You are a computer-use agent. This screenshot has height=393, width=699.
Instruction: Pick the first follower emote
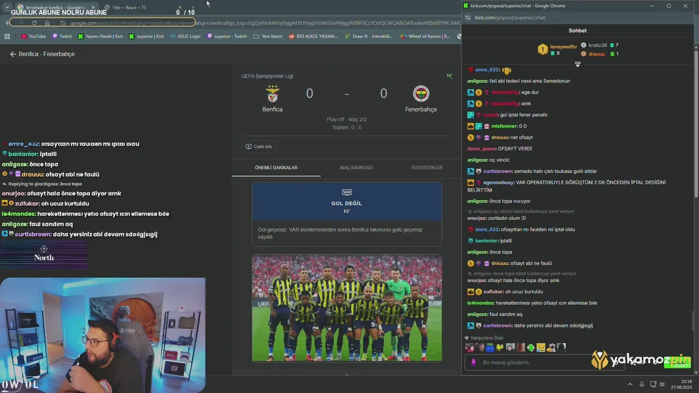tap(469, 348)
